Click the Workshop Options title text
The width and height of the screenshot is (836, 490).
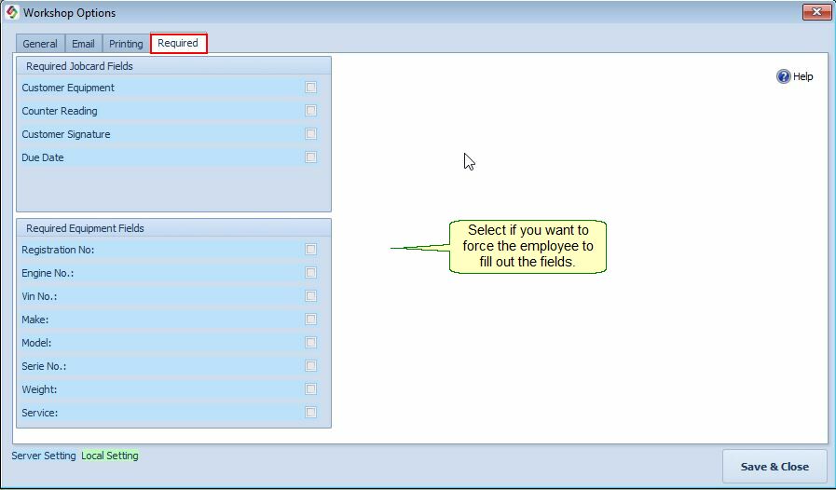click(69, 13)
